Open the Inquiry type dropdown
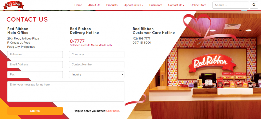This screenshot has height=119, width=261. click(97, 75)
